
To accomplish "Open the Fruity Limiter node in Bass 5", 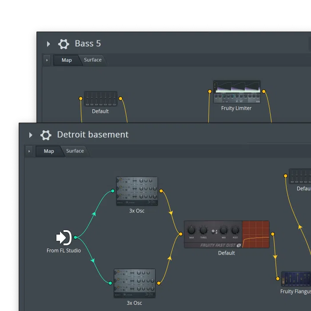I will pos(237,92).
